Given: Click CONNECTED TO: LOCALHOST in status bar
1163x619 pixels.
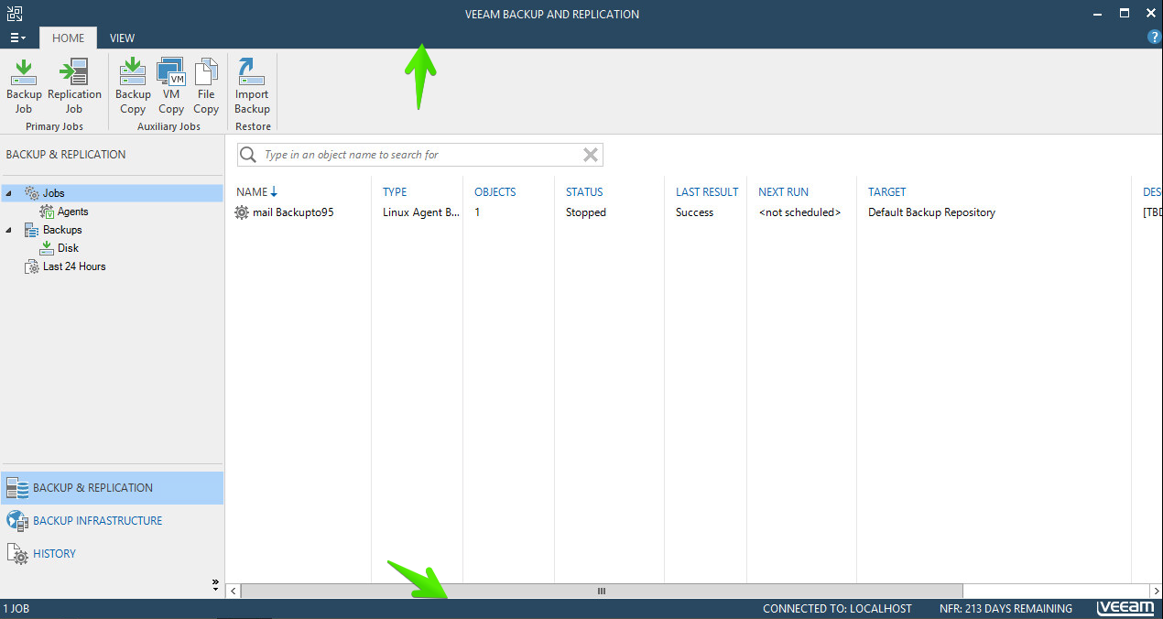Looking at the screenshot, I should pos(837,609).
